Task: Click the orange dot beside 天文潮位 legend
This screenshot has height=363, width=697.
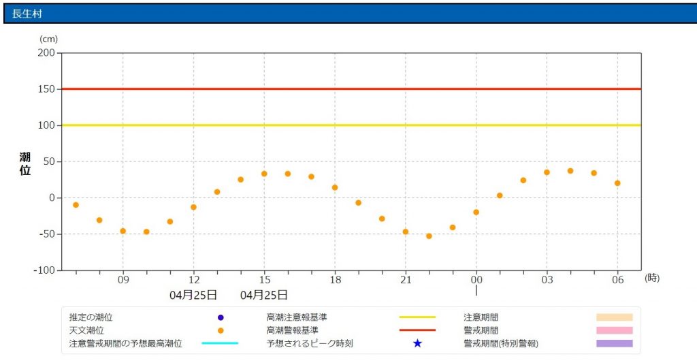Action: point(221,330)
